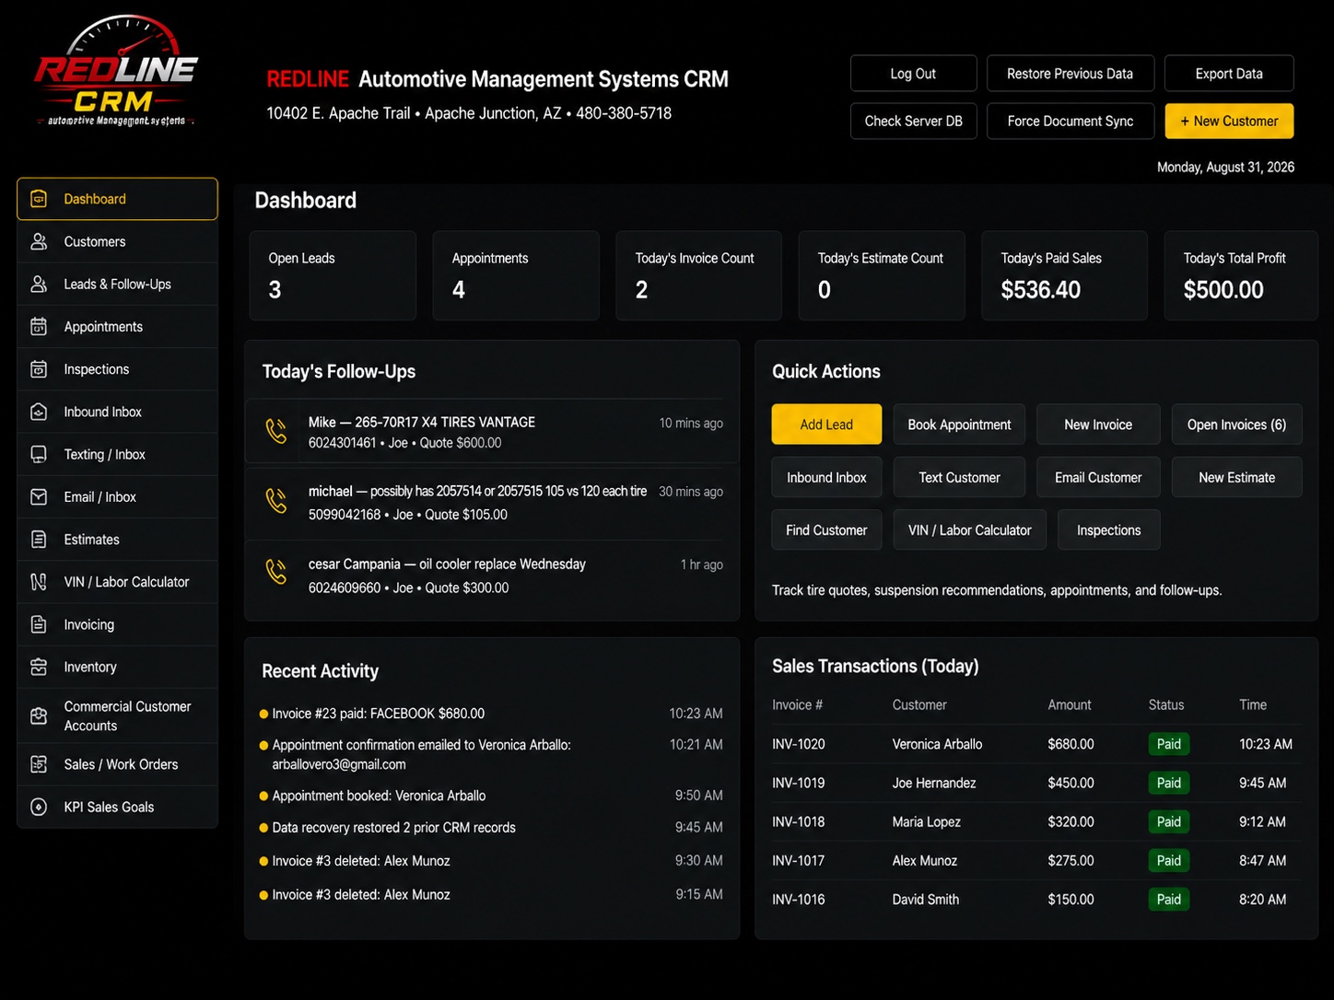The width and height of the screenshot is (1334, 1000).
Task: Click customer name Alex Munoz in table
Action: (924, 860)
